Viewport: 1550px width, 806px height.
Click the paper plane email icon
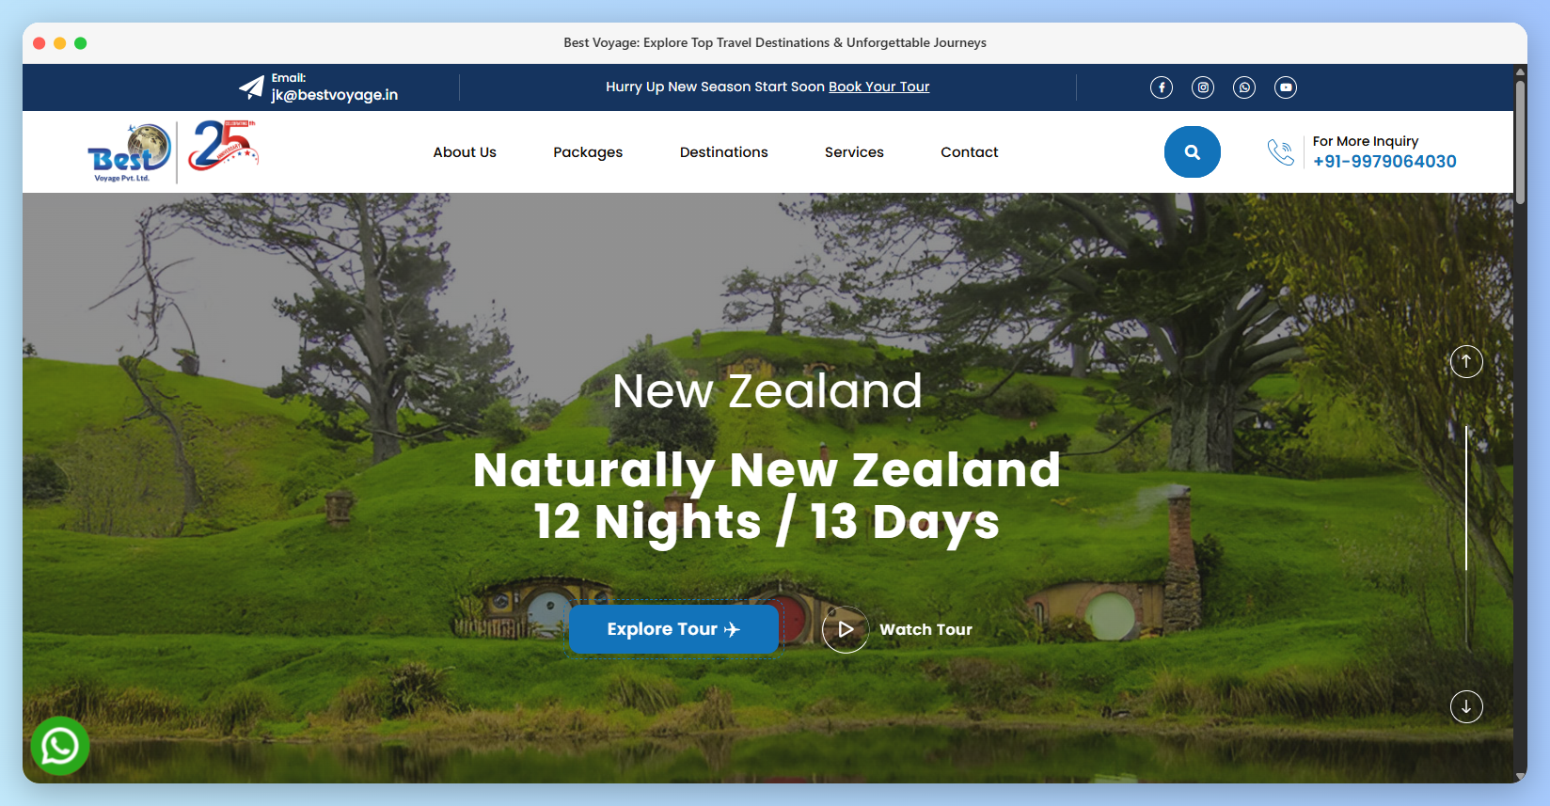click(x=251, y=87)
